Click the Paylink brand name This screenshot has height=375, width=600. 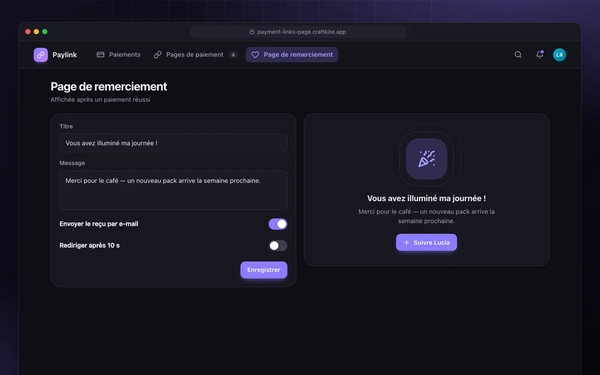tap(65, 55)
